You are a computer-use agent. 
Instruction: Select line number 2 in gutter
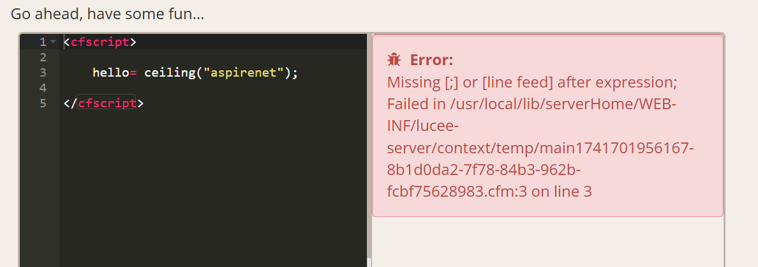pyautogui.click(x=43, y=57)
